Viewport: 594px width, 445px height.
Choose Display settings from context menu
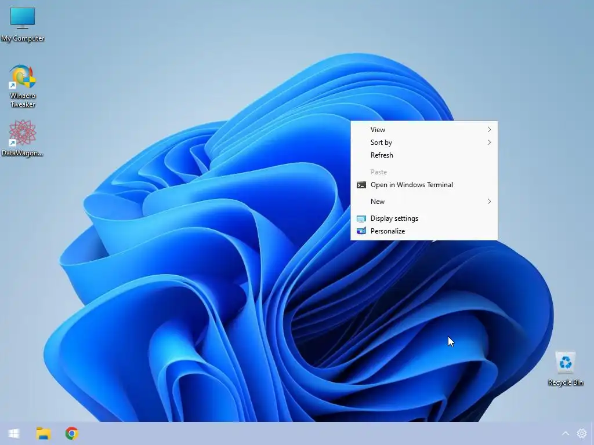424,218
